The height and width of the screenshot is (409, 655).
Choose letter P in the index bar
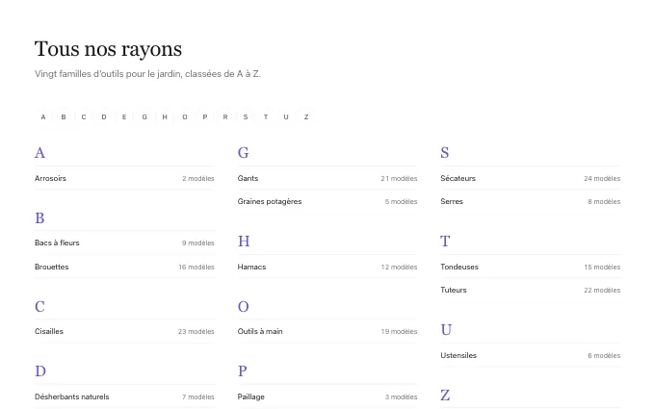pyautogui.click(x=204, y=116)
